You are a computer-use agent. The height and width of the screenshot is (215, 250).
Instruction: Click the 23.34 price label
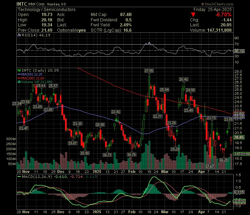coord(17,104)
